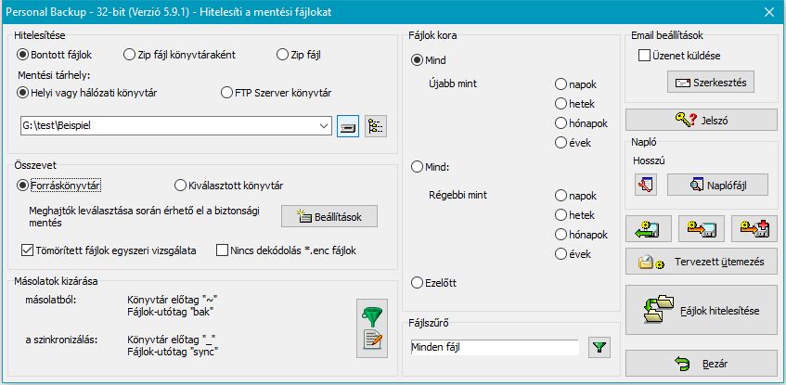Click the log settings icon under Hosszú
This screenshot has height=385, width=786.
point(645,185)
